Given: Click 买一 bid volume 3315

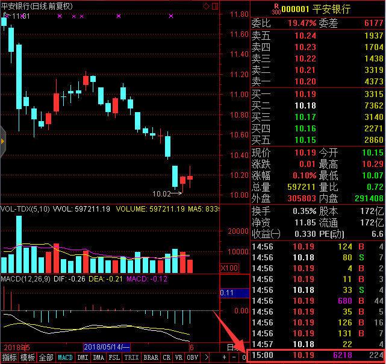Looking at the screenshot, I should 374,94.
